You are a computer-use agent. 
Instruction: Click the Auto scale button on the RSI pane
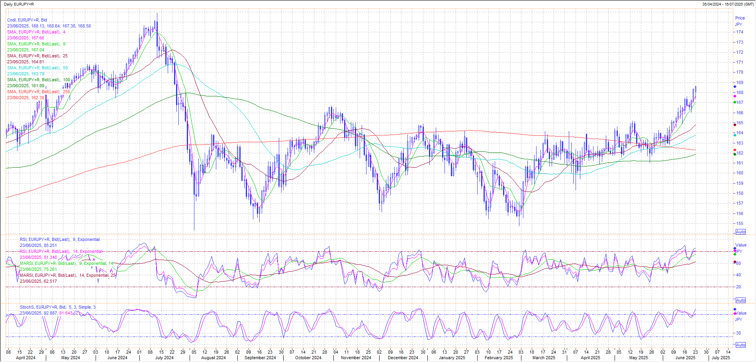point(740,300)
